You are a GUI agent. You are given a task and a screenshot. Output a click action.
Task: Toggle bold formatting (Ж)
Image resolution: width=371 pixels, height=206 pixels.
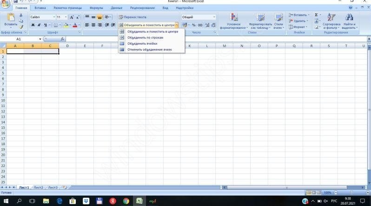[33, 25]
